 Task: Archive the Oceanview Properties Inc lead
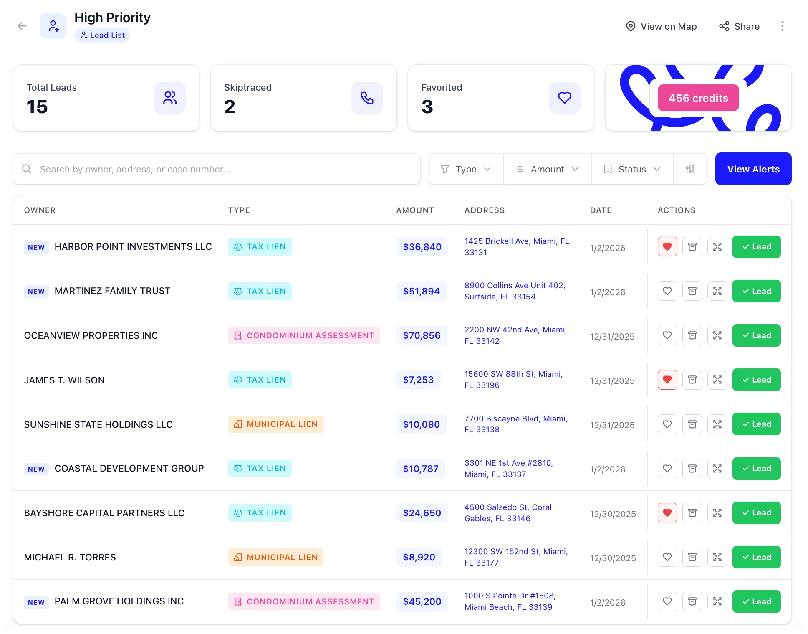pos(692,335)
